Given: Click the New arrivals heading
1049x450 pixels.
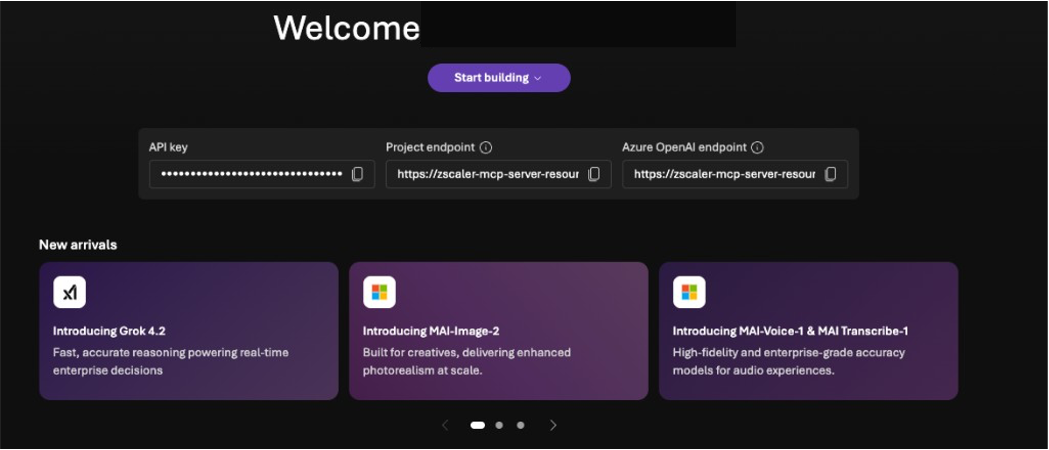Looking at the screenshot, I should pyautogui.click(x=78, y=245).
